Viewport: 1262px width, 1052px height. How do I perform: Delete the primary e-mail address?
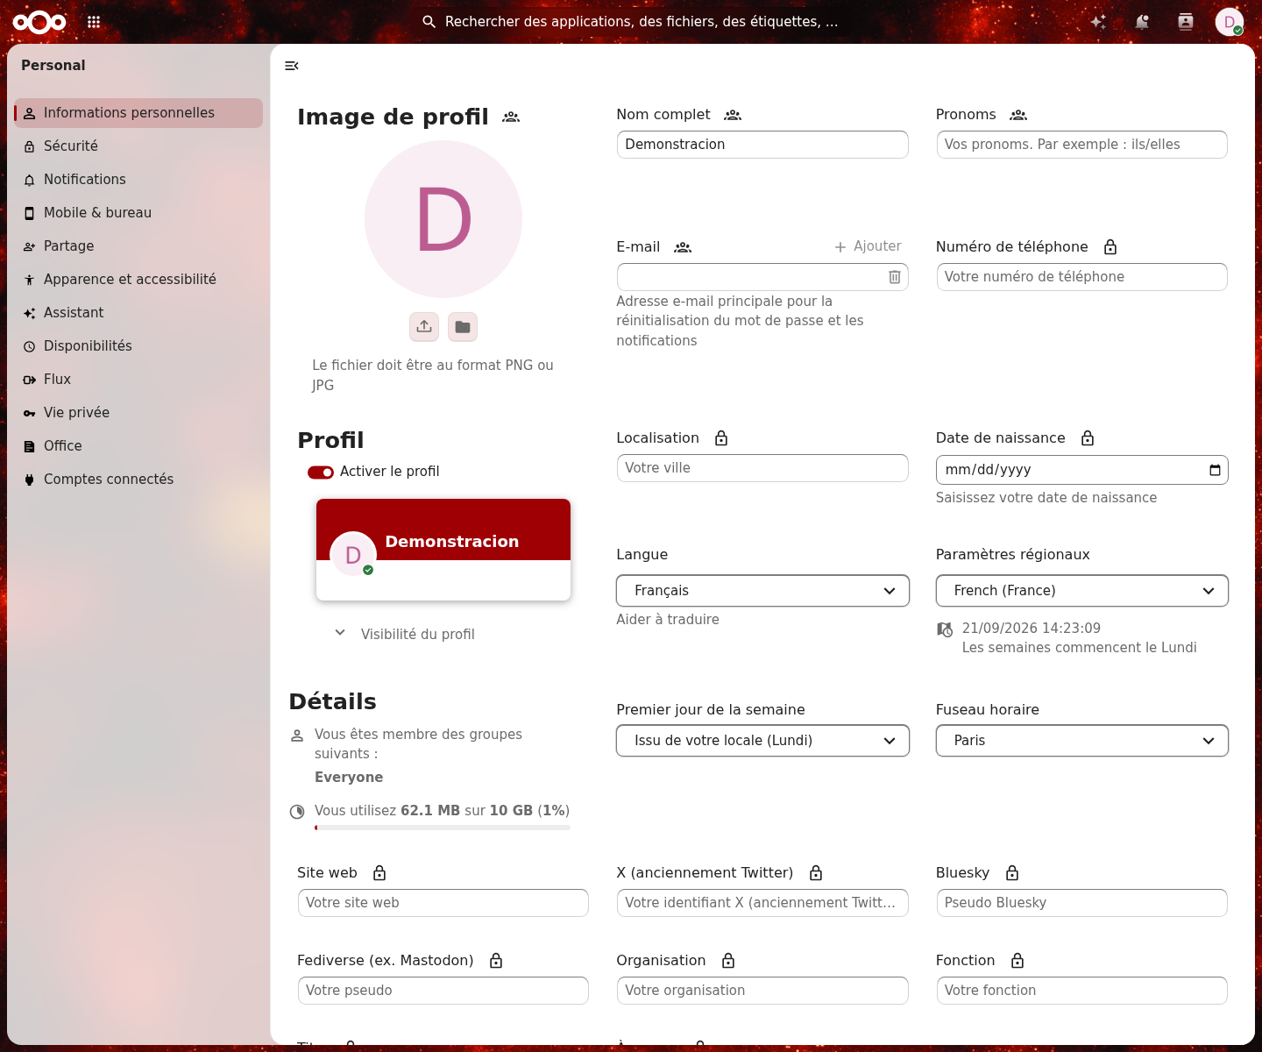click(x=895, y=277)
